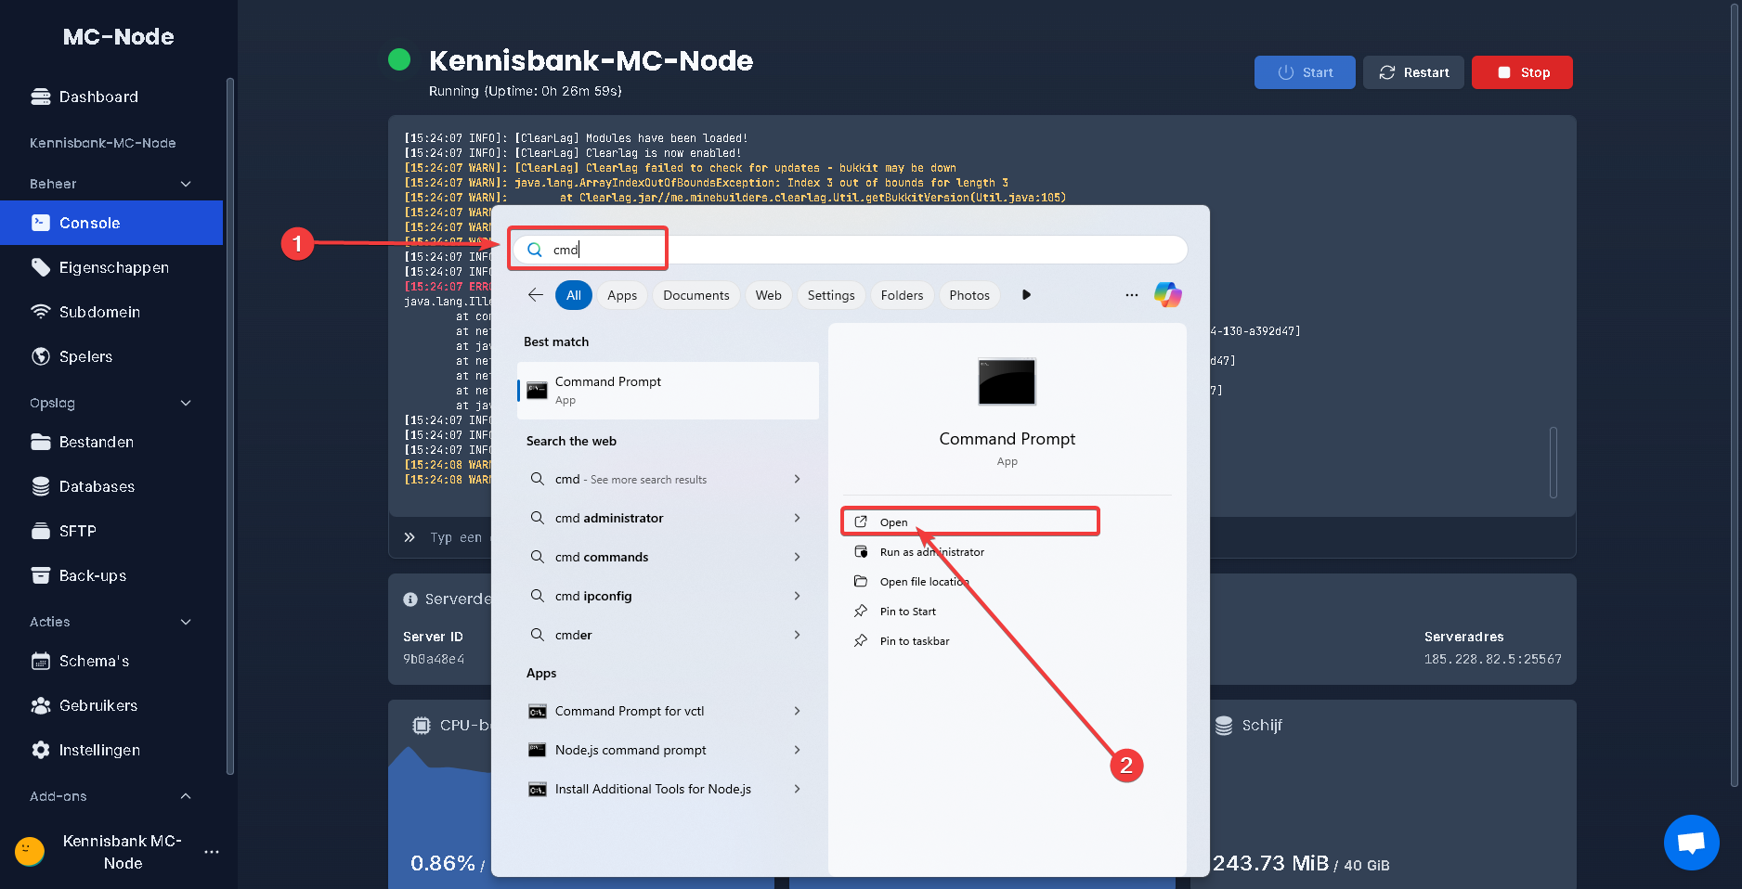
Task: Click the large Command Prompt preview thumbnail
Action: click(1007, 381)
